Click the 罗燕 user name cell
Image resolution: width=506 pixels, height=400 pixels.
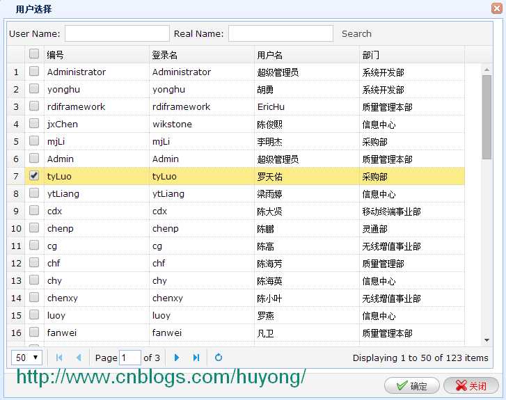tap(307, 316)
